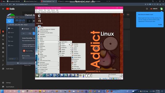Open a new browser tab with plus button
Image resolution: width=165 pixels, height=93 pixels.
tap(110, 1)
